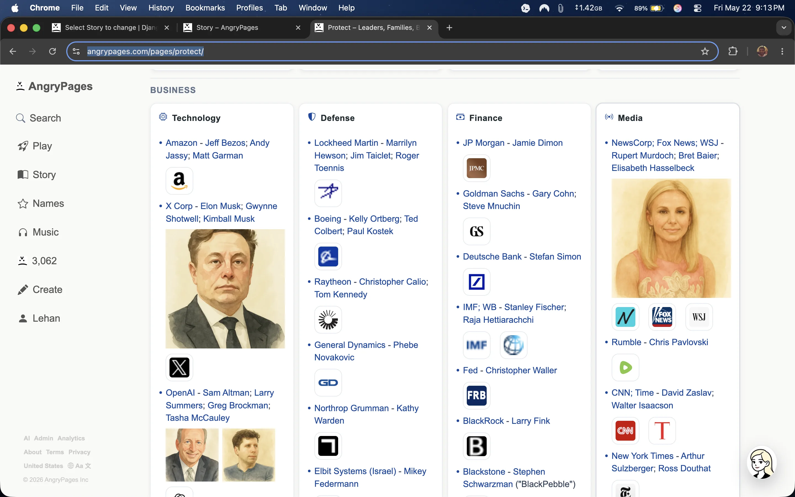Click the Sam Altman portrait thumbnail

click(x=249, y=455)
